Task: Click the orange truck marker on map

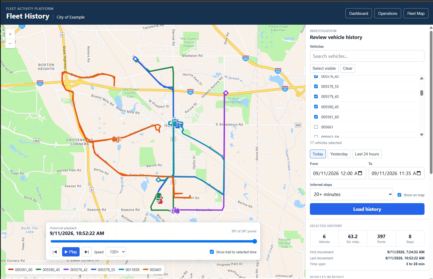Action: tap(116, 139)
